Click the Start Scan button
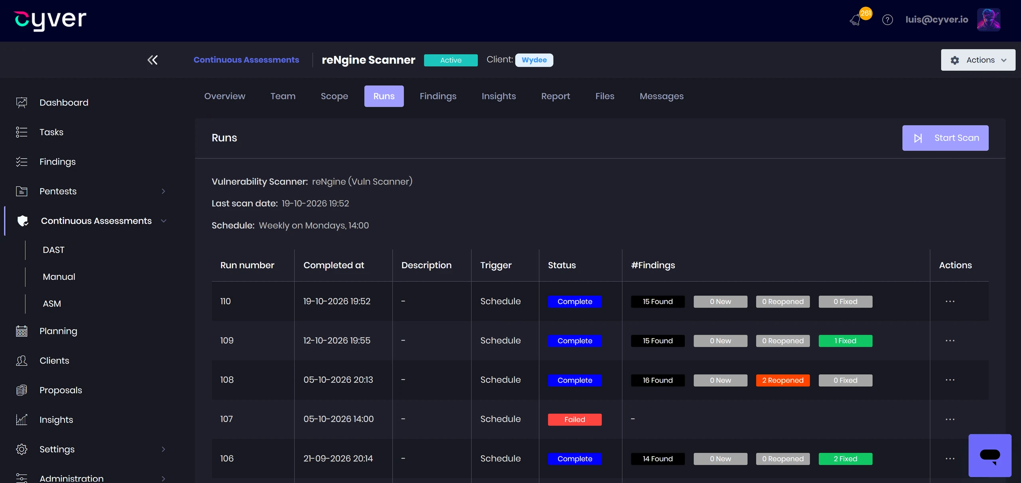Viewport: 1021px width, 483px height. [945, 138]
